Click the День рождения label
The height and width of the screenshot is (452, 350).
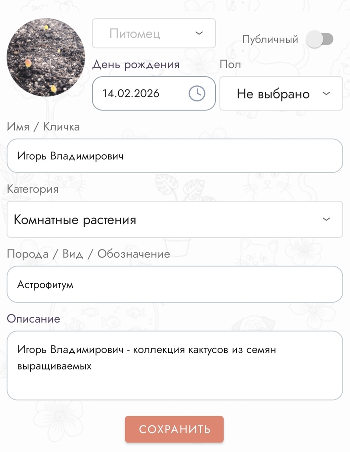(135, 64)
